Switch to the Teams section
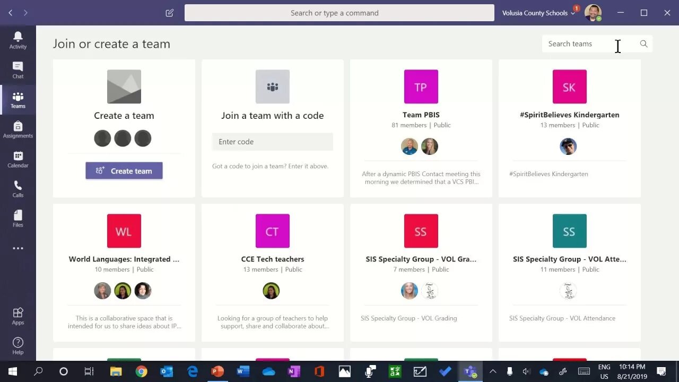This screenshot has width=679, height=382. [18, 100]
